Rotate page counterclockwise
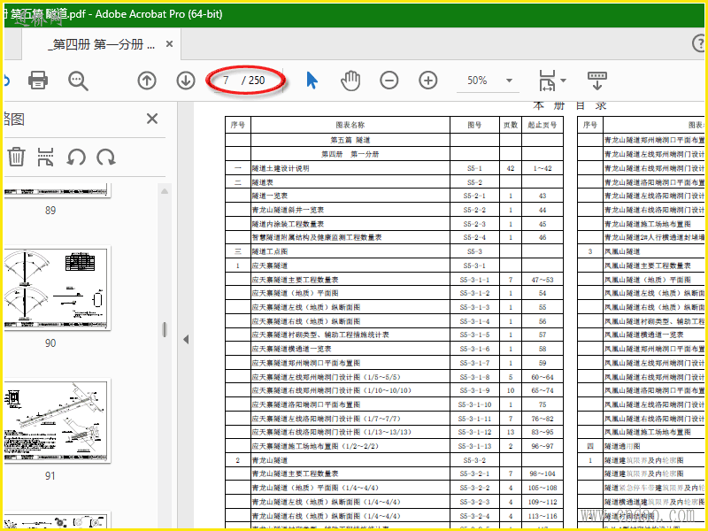This screenshot has height=531, width=708. [76, 158]
